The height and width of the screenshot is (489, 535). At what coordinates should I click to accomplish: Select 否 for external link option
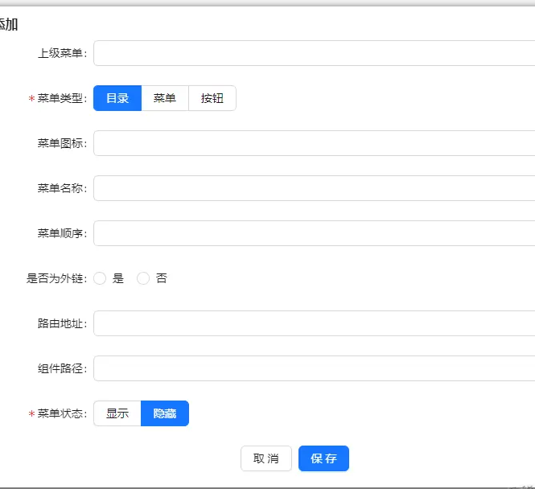(x=144, y=278)
